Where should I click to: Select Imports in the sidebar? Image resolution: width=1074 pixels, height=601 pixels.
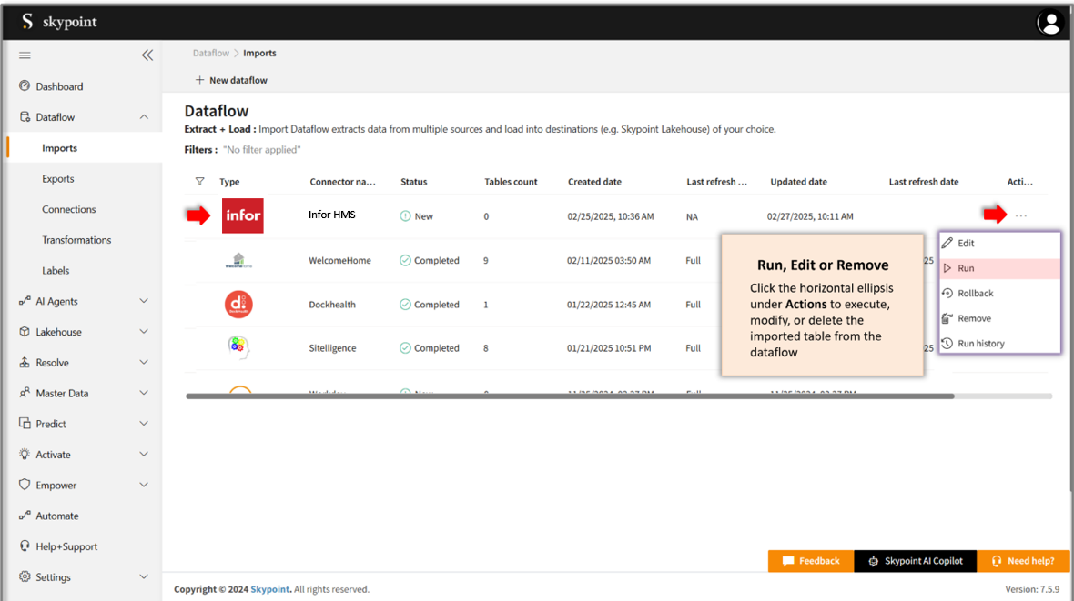pyautogui.click(x=85, y=148)
